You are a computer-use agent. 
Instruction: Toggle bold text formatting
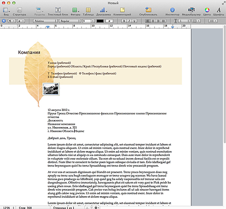(x=124, y=21)
